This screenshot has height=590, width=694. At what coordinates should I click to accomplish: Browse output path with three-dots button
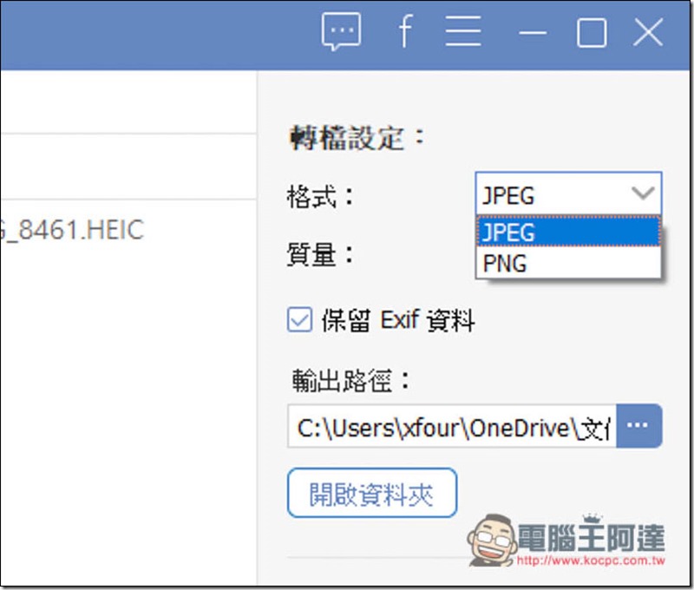pos(638,425)
